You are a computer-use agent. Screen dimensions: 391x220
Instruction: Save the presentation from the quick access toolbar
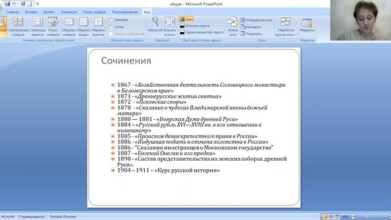coord(7,4)
